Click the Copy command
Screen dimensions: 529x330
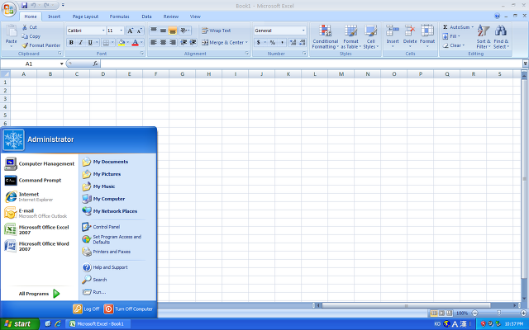(x=31, y=36)
